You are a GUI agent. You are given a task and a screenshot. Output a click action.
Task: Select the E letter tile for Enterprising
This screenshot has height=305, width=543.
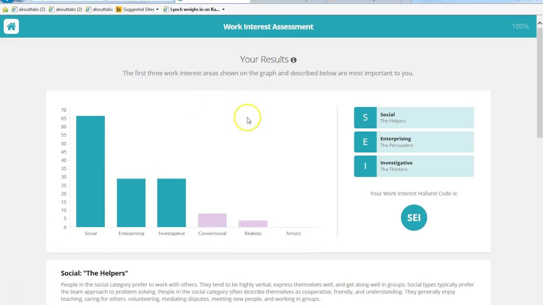point(365,142)
